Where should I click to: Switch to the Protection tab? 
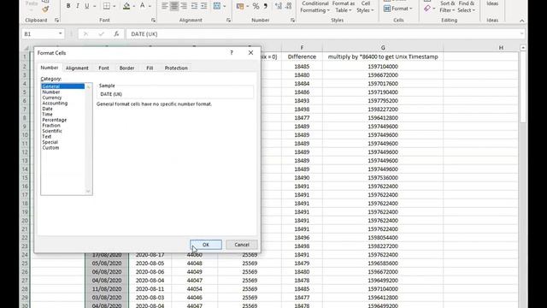(176, 68)
